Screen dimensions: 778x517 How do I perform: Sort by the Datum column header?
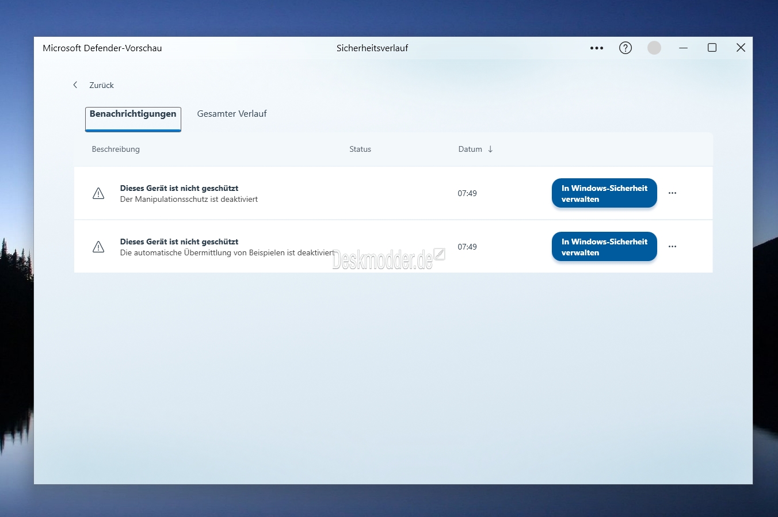pos(470,149)
